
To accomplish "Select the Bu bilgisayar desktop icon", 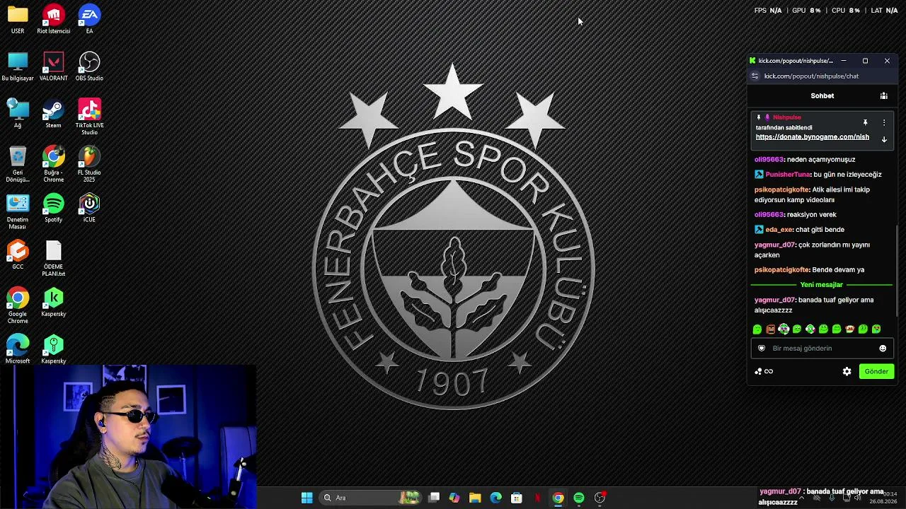I will tap(18, 66).
